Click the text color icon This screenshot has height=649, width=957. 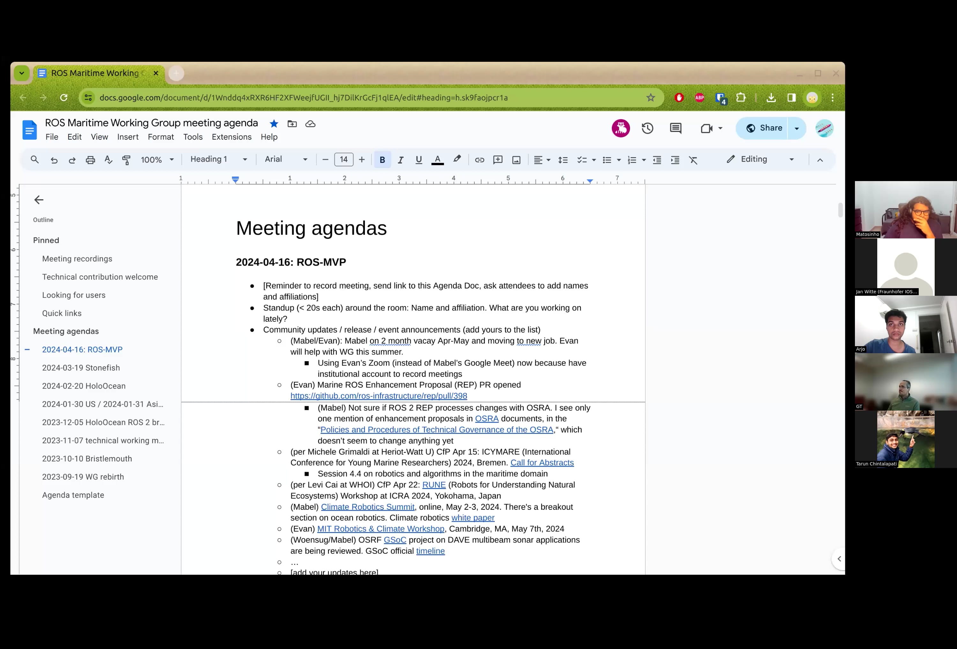click(437, 160)
